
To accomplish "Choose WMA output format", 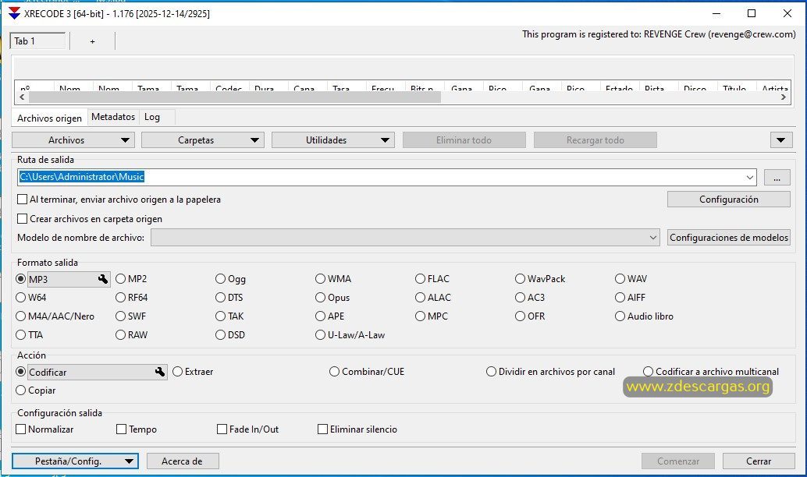I will pos(320,278).
